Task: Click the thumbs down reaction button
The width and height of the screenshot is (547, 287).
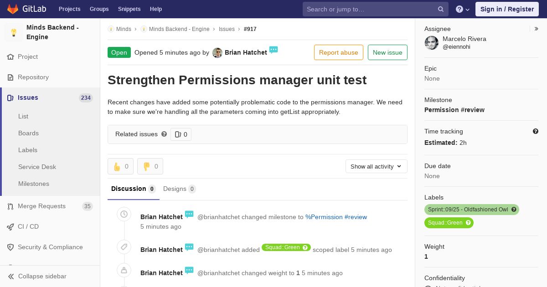Action: pos(150,166)
